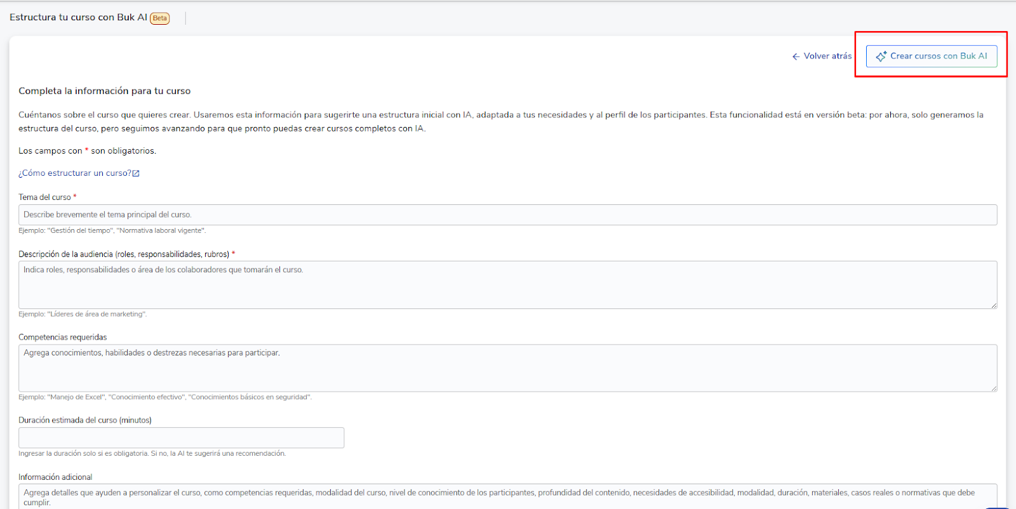Image resolution: width=1016 pixels, height=509 pixels.
Task: Go back using the Volver atrás link
Action: pyautogui.click(x=827, y=56)
